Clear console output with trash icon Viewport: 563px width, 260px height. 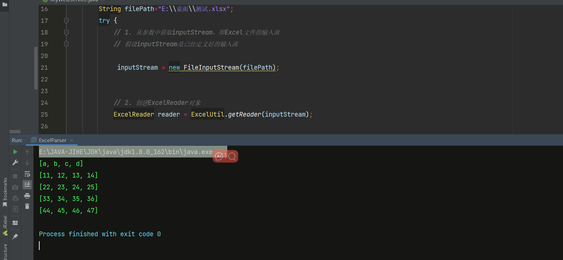pos(27,206)
